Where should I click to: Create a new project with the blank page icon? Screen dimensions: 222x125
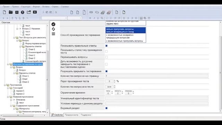point(5,12)
